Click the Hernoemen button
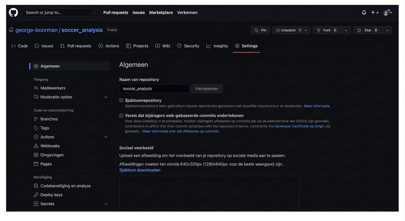 207,89
